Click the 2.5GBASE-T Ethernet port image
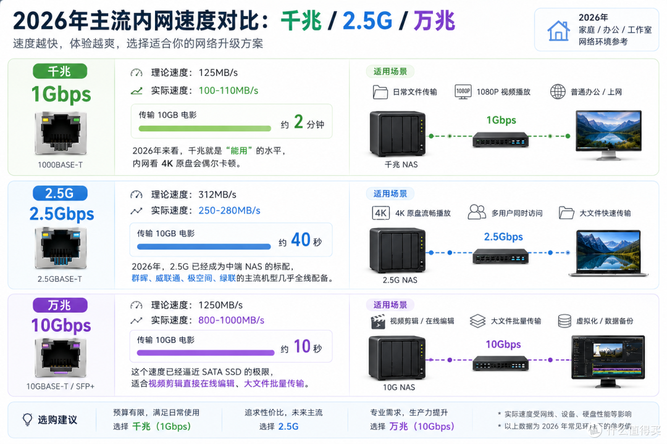This screenshot has height=444, width=667. click(x=61, y=248)
